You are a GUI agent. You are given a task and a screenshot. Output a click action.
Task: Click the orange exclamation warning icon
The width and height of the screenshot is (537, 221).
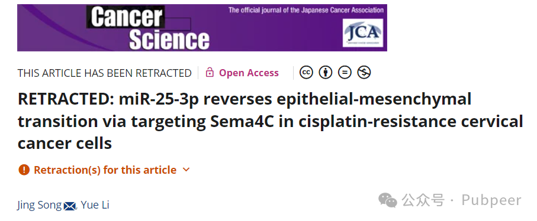[24, 170]
